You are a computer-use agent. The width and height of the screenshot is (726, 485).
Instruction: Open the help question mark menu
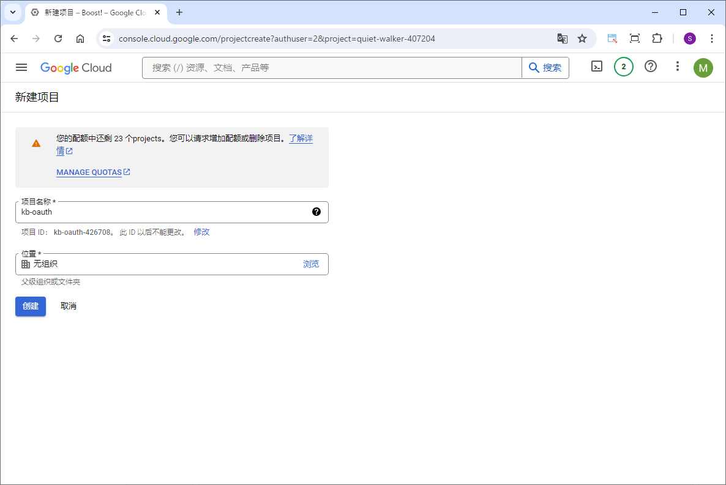pyautogui.click(x=651, y=67)
